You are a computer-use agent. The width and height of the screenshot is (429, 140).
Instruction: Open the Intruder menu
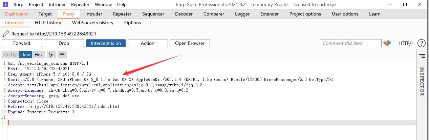pos(57,5)
